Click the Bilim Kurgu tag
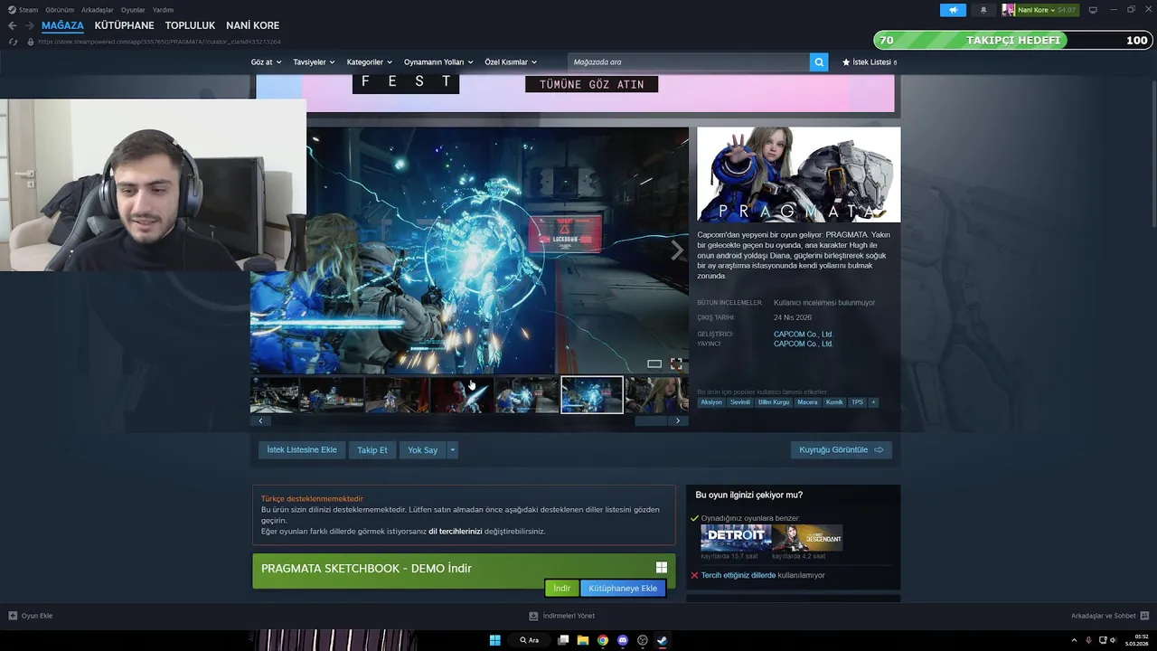Viewport: 1157px width, 651px height. coord(774,402)
